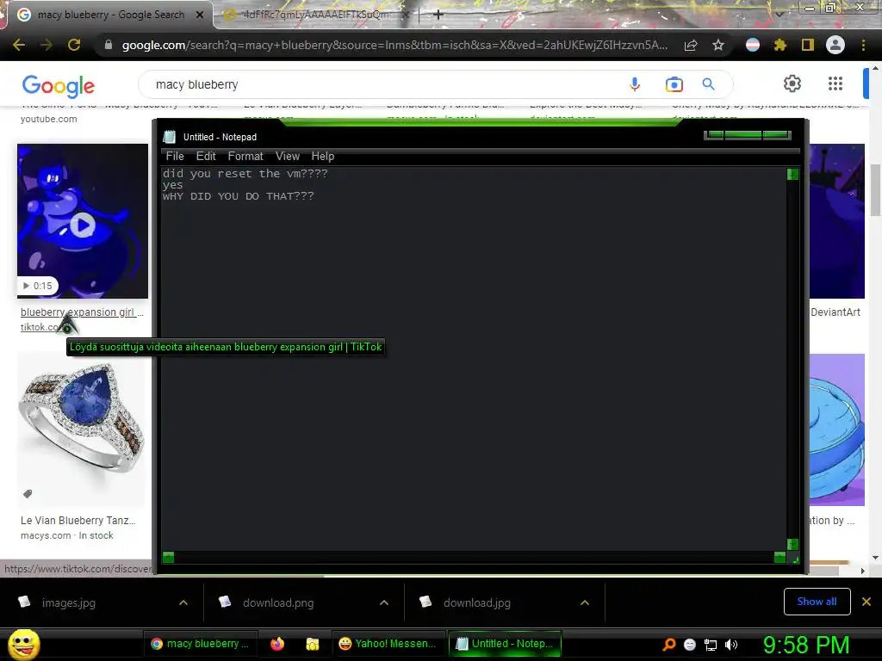
Task: Open Notepad View menu
Action: tap(288, 157)
